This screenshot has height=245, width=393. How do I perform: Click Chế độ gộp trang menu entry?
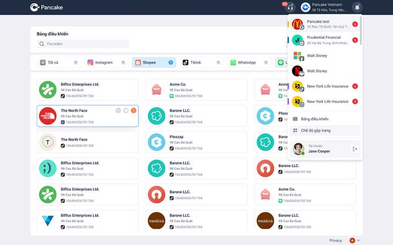pos(325,131)
